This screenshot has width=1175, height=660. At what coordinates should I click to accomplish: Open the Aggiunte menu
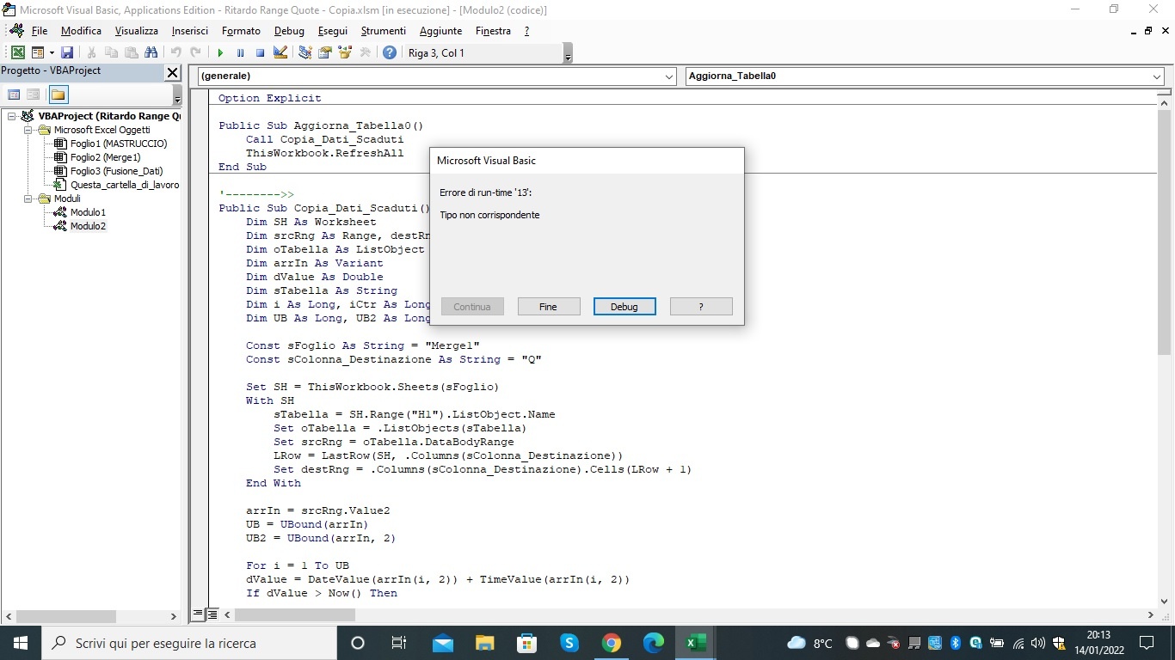click(x=440, y=31)
